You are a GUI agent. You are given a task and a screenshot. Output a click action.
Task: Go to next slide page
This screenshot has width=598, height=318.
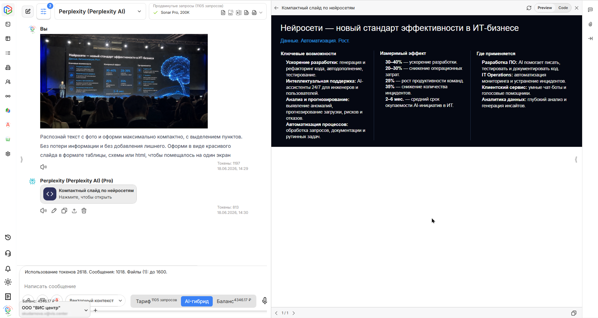293,313
